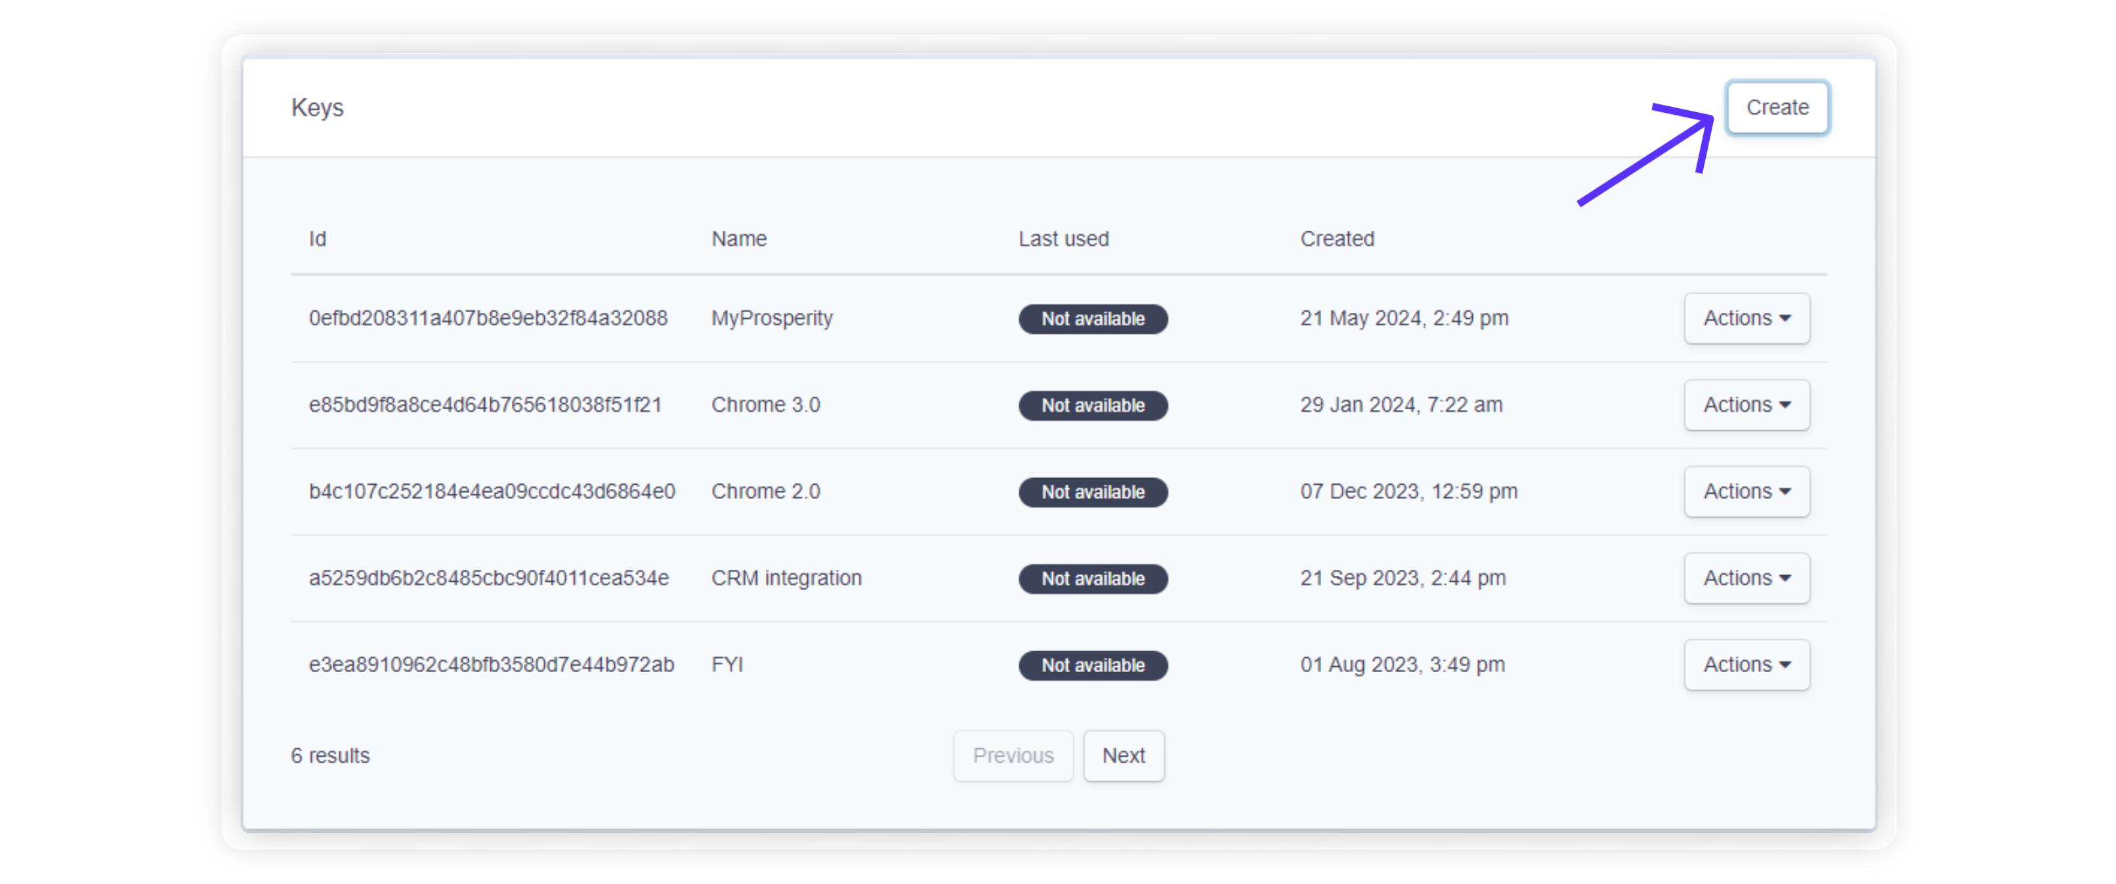Screen dimensions: 2116x884
Task: Click Not available badge in MyProsperity row
Action: [x=1093, y=319]
